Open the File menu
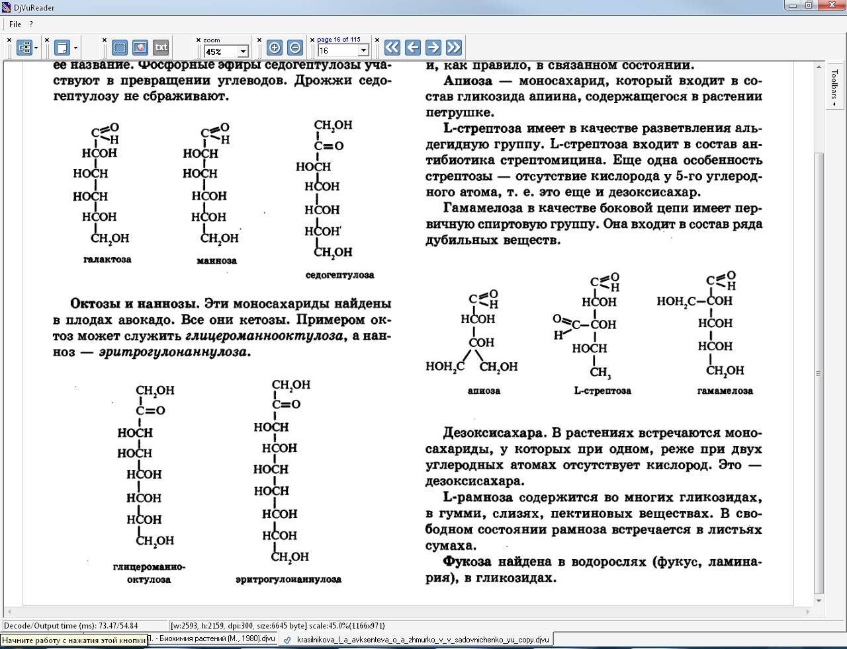The image size is (847, 649). pyautogui.click(x=15, y=24)
